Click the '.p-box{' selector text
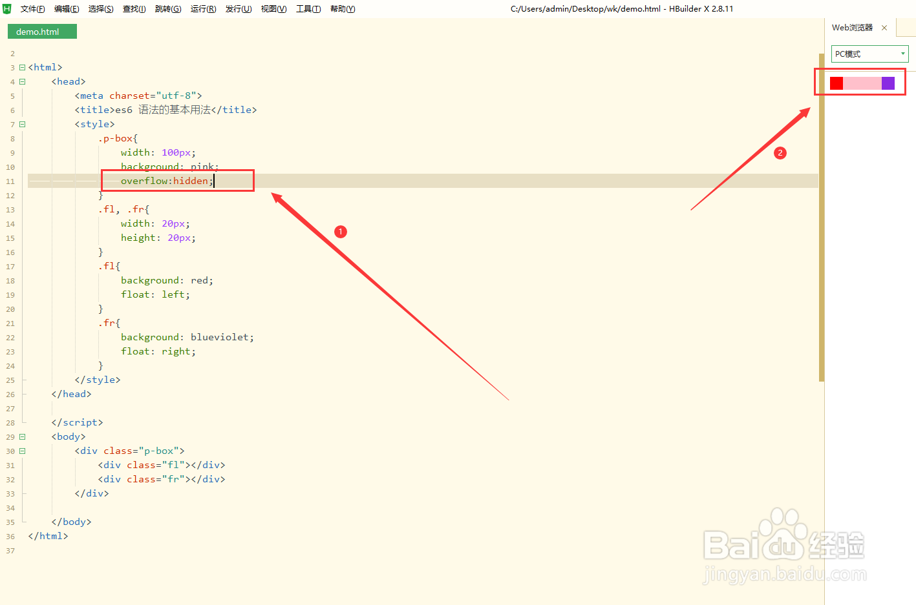 click(118, 138)
